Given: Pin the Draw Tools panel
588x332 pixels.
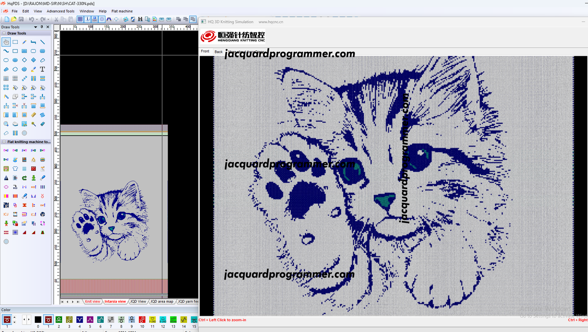Looking at the screenshot, I should coord(42,27).
